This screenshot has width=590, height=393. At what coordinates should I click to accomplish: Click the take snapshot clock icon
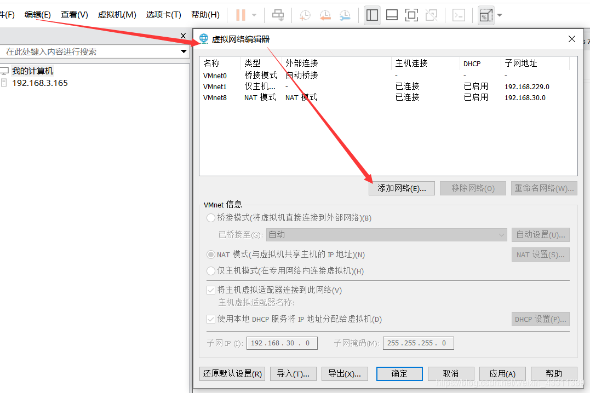[305, 15]
